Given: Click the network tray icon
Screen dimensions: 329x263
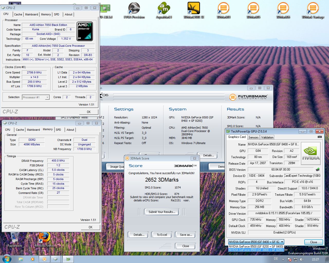Looking at the screenshot, I should [x=296, y=259].
